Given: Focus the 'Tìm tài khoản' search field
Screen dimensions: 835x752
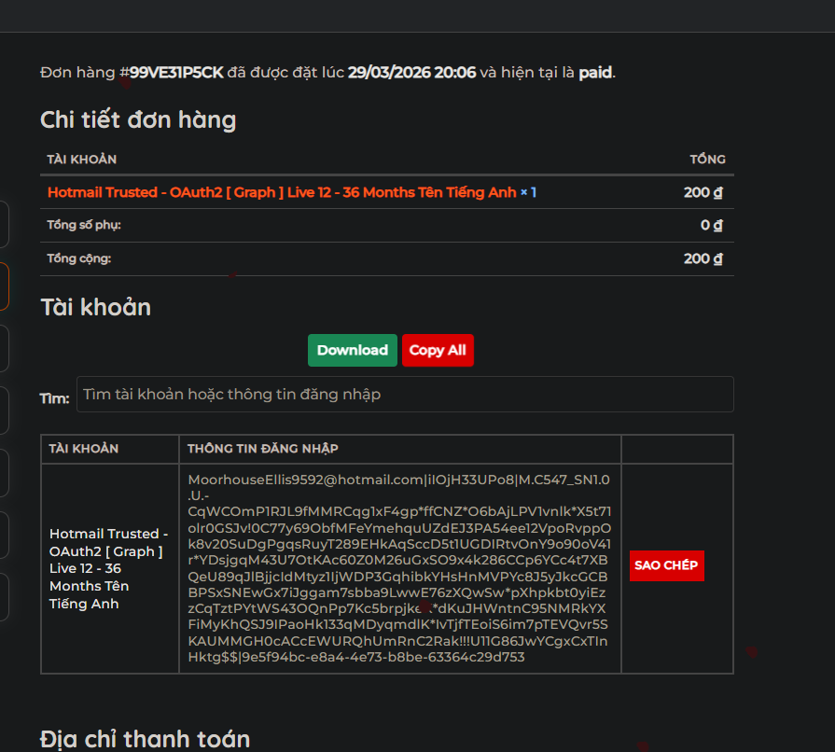Looking at the screenshot, I should point(404,395).
